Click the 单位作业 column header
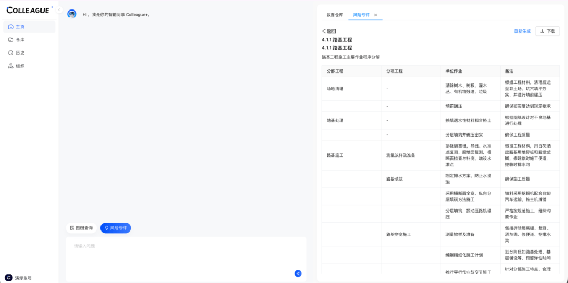Image resolution: width=568 pixels, height=283 pixels. click(453, 71)
